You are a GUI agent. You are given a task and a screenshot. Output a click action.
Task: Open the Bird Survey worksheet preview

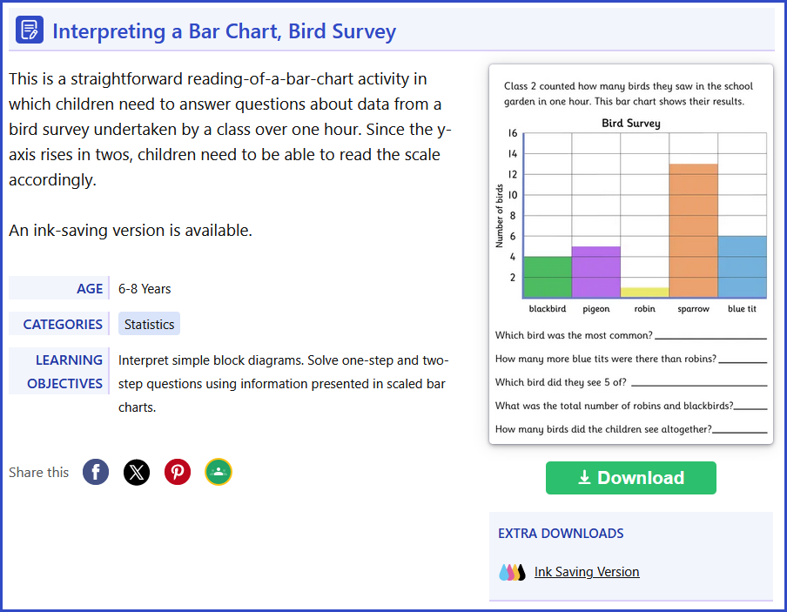[x=630, y=252]
